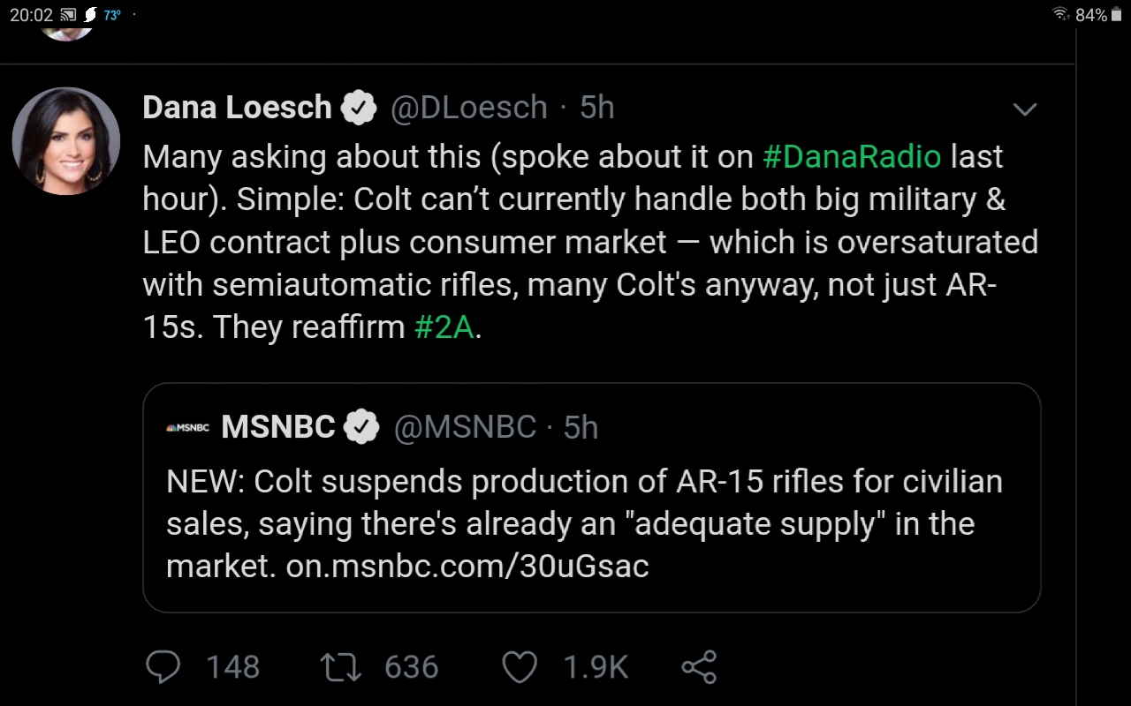Tap the Dana Loesch profile picture
The width and height of the screenshot is (1131, 706).
point(66,141)
